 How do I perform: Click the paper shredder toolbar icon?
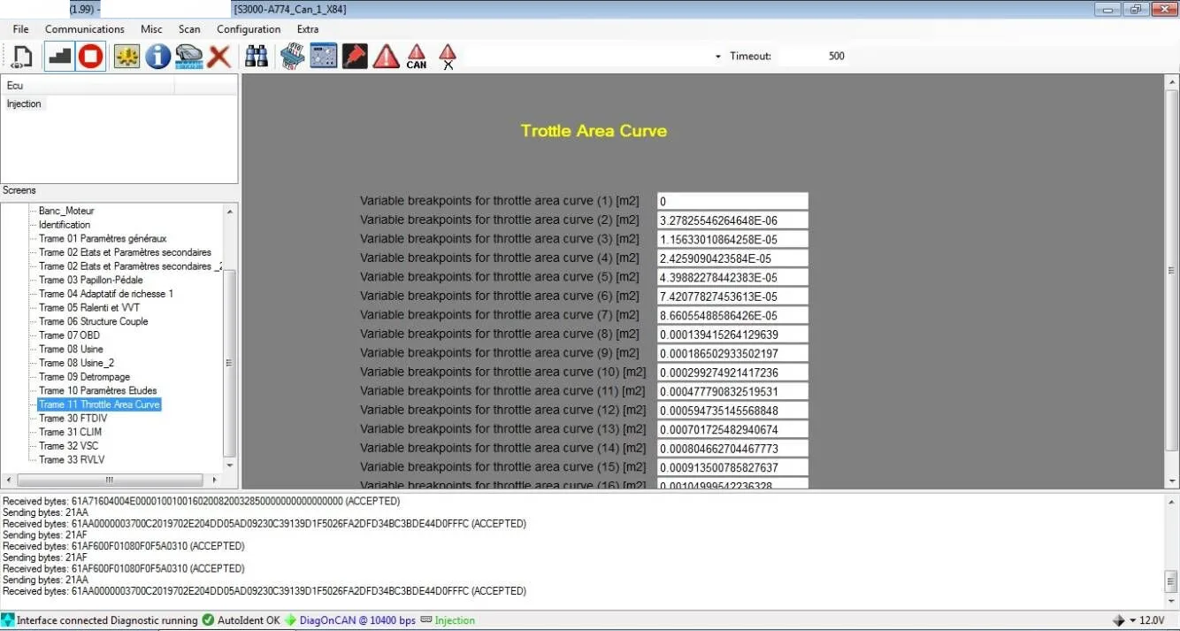pyautogui.click(x=293, y=57)
